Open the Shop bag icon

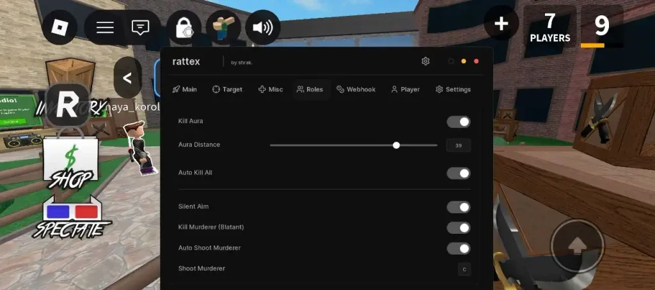point(70,158)
